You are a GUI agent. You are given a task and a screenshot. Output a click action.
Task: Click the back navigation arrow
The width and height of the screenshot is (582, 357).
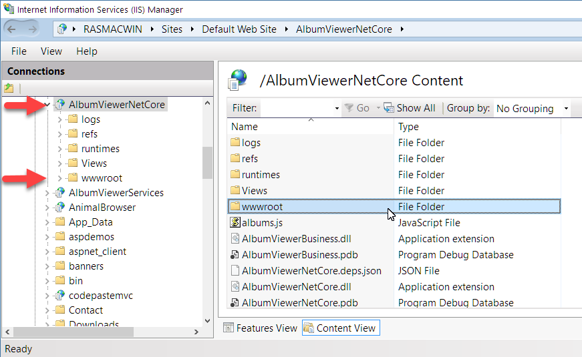click(11, 29)
